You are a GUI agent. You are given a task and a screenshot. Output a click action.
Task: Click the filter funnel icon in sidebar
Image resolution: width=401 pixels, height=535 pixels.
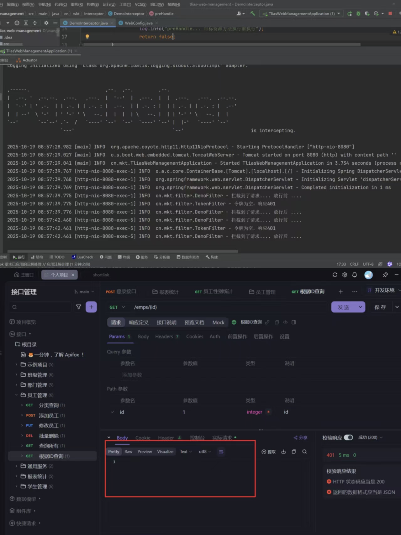pyautogui.click(x=79, y=307)
